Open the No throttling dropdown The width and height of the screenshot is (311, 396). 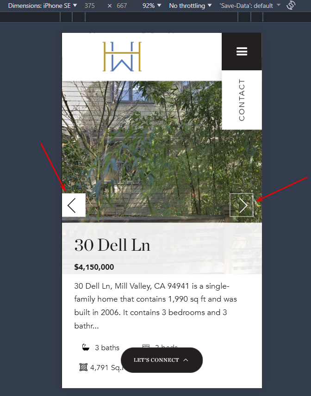click(190, 6)
